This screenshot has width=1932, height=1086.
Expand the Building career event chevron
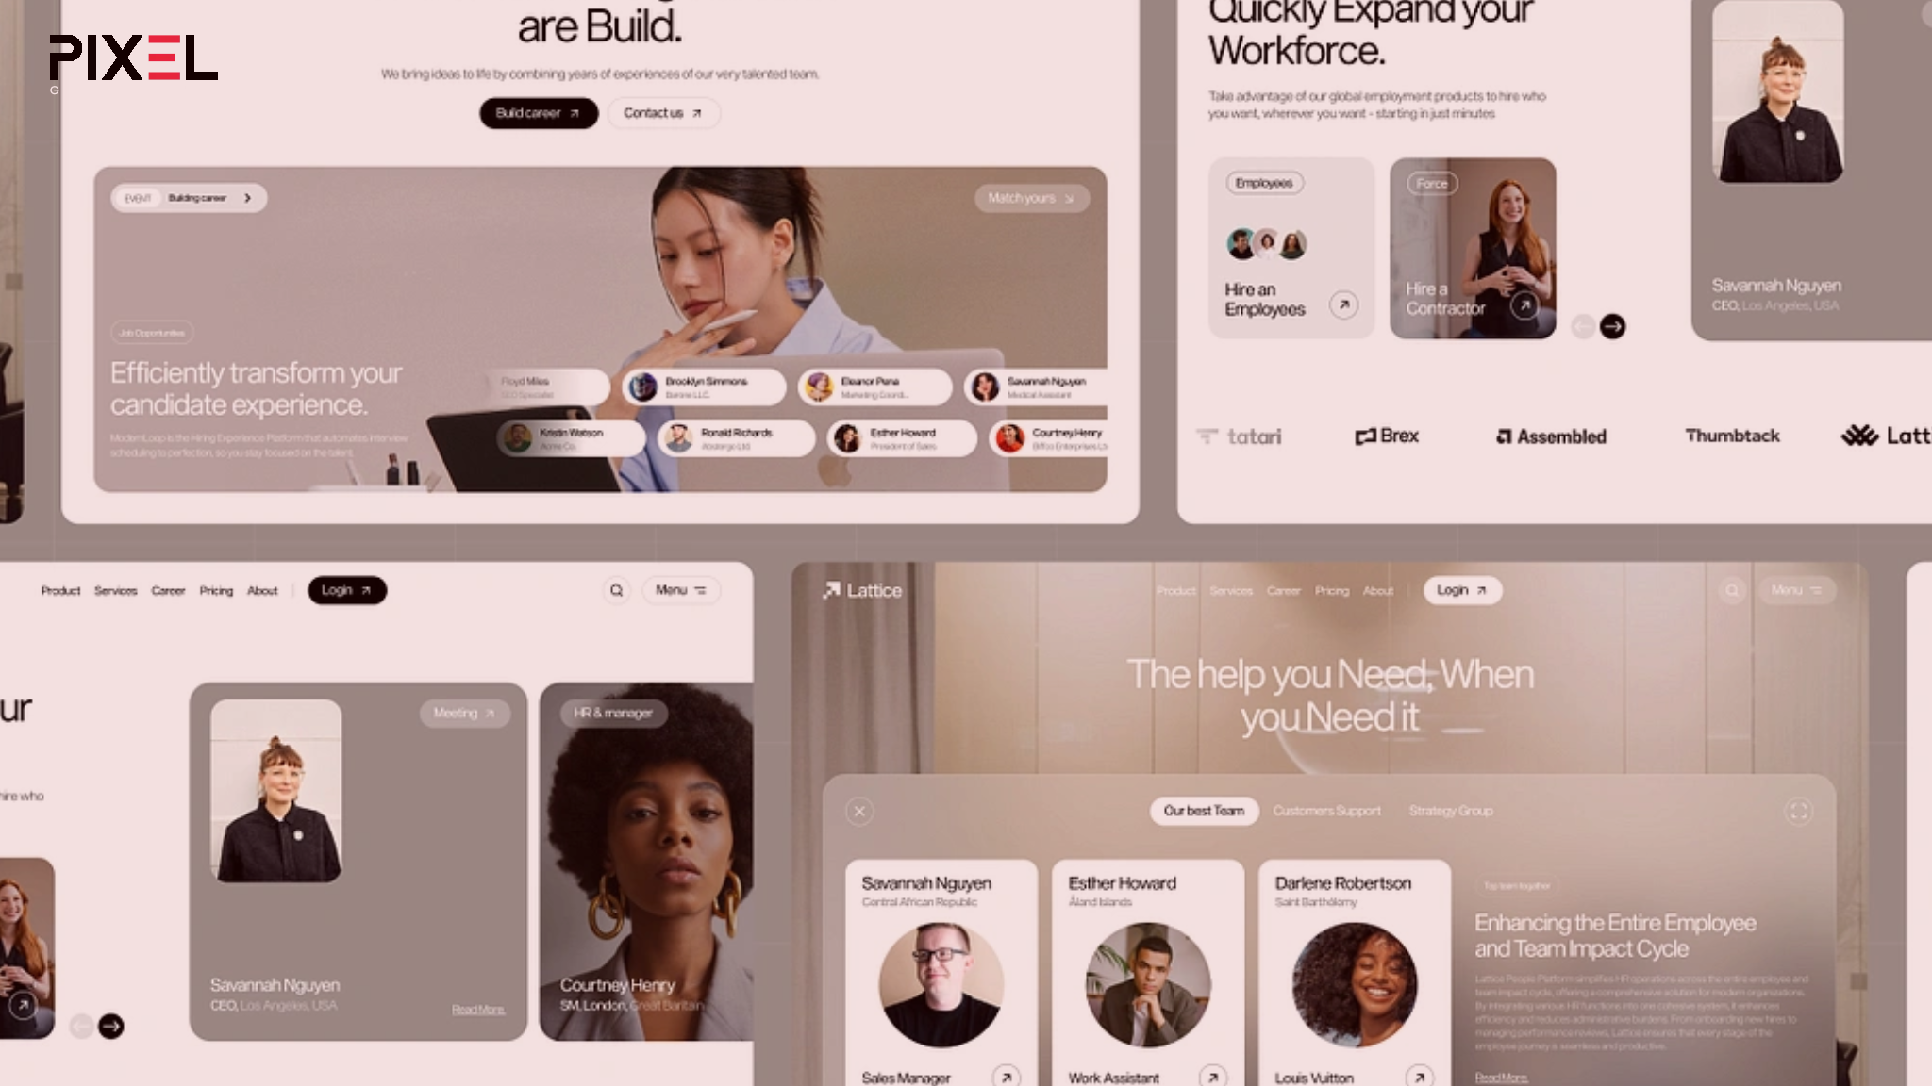(x=245, y=198)
